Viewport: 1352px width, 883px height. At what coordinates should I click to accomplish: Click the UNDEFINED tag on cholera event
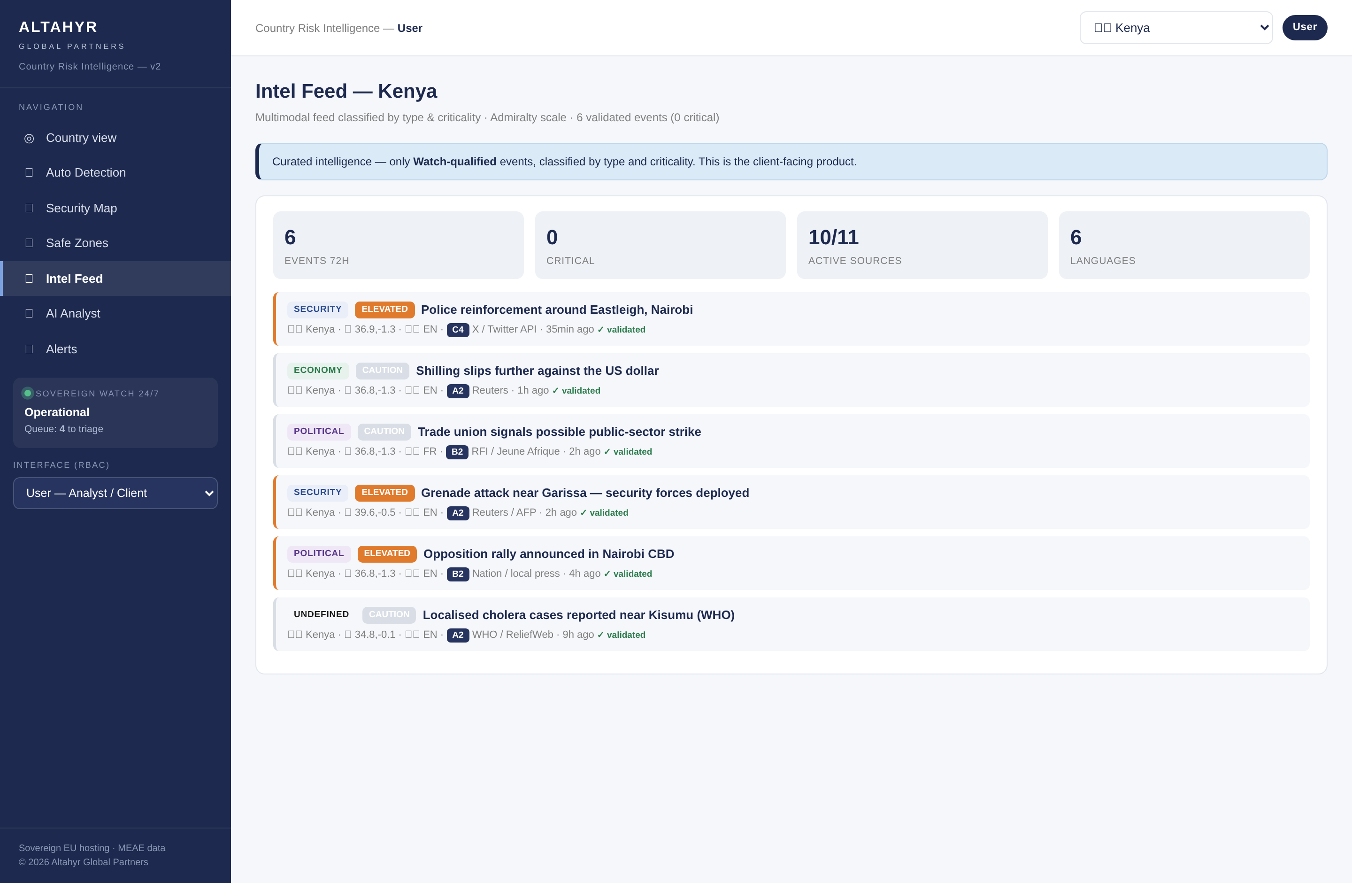pyautogui.click(x=322, y=615)
